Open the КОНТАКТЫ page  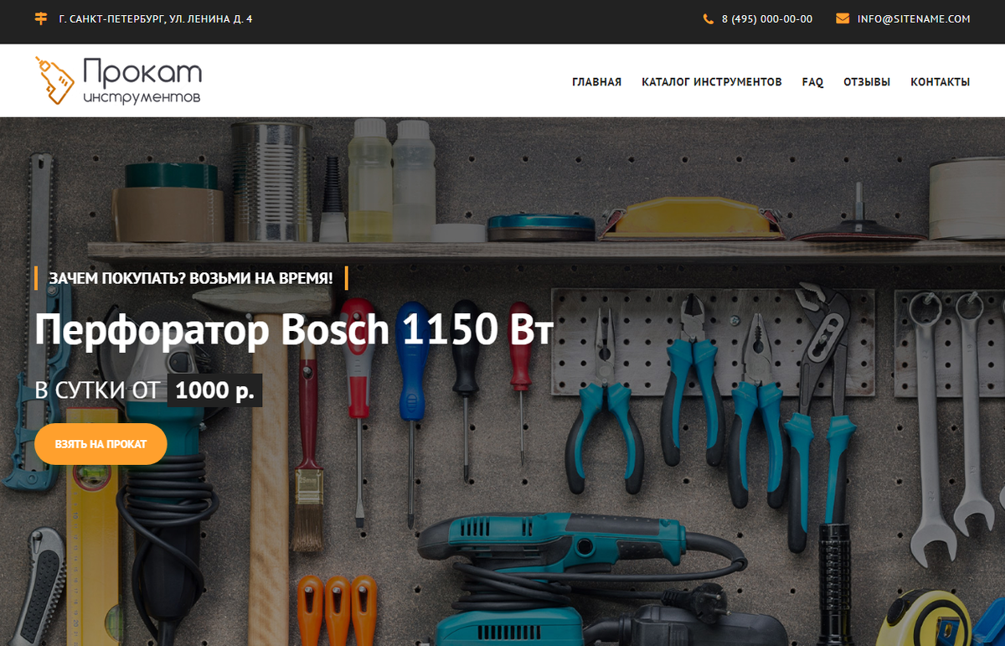[x=940, y=82]
